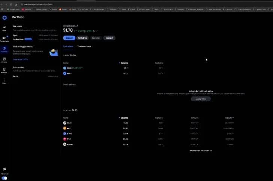
Task: Click the Create portfolio link
Action: (20, 59)
